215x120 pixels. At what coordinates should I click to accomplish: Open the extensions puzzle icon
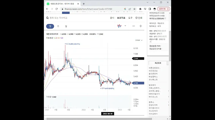pyautogui.click(x=140, y=9)
